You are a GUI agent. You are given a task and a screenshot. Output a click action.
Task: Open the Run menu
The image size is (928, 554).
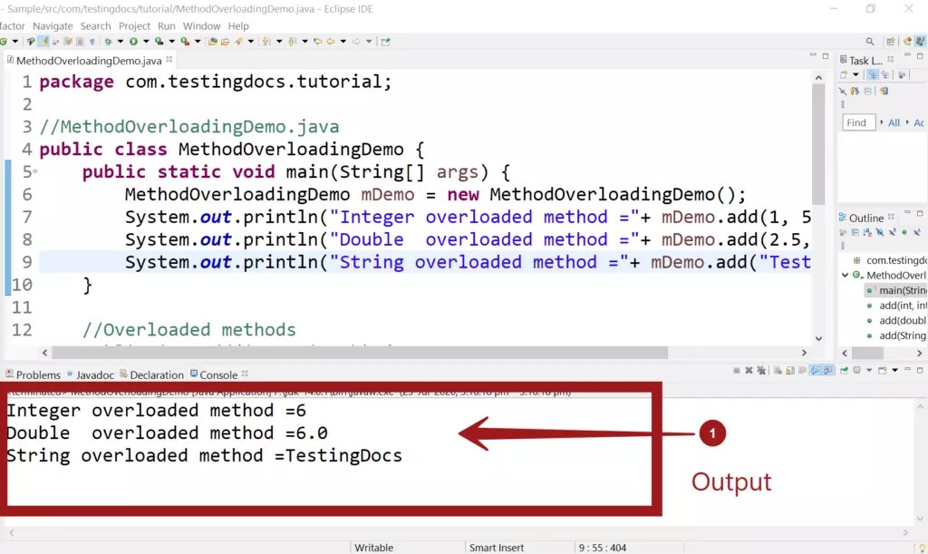click(x=167, y=26)
